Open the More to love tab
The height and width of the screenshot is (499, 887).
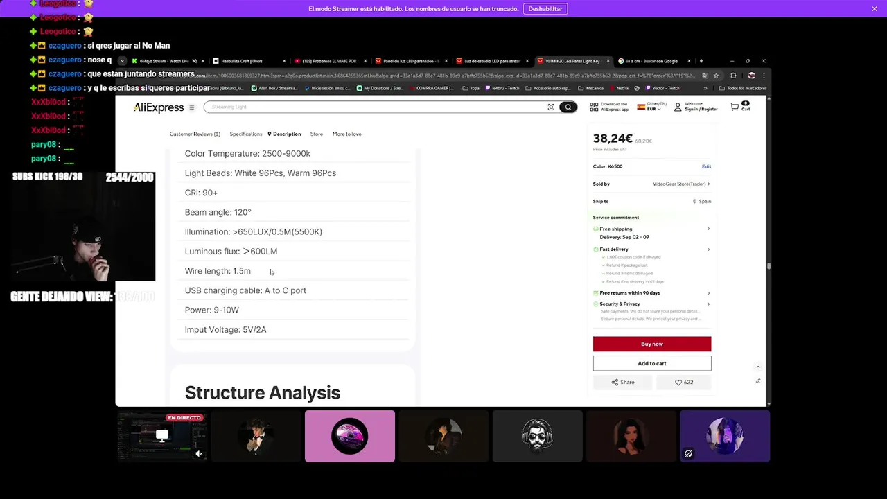pos(346,134)
